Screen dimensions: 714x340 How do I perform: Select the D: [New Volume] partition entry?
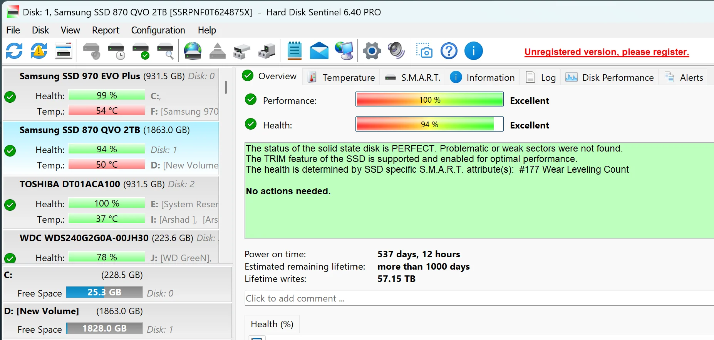117,320
